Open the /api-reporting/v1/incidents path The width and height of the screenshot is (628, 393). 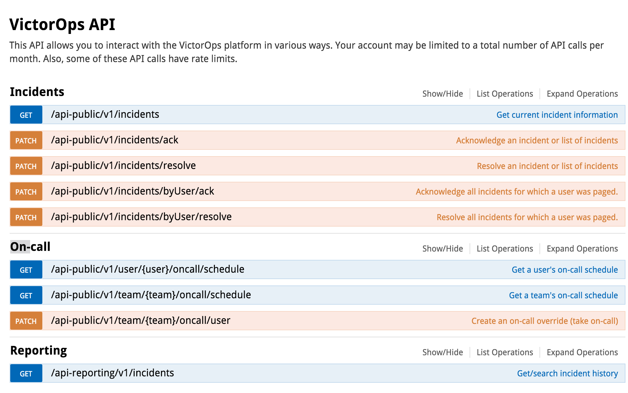[113, 373]
